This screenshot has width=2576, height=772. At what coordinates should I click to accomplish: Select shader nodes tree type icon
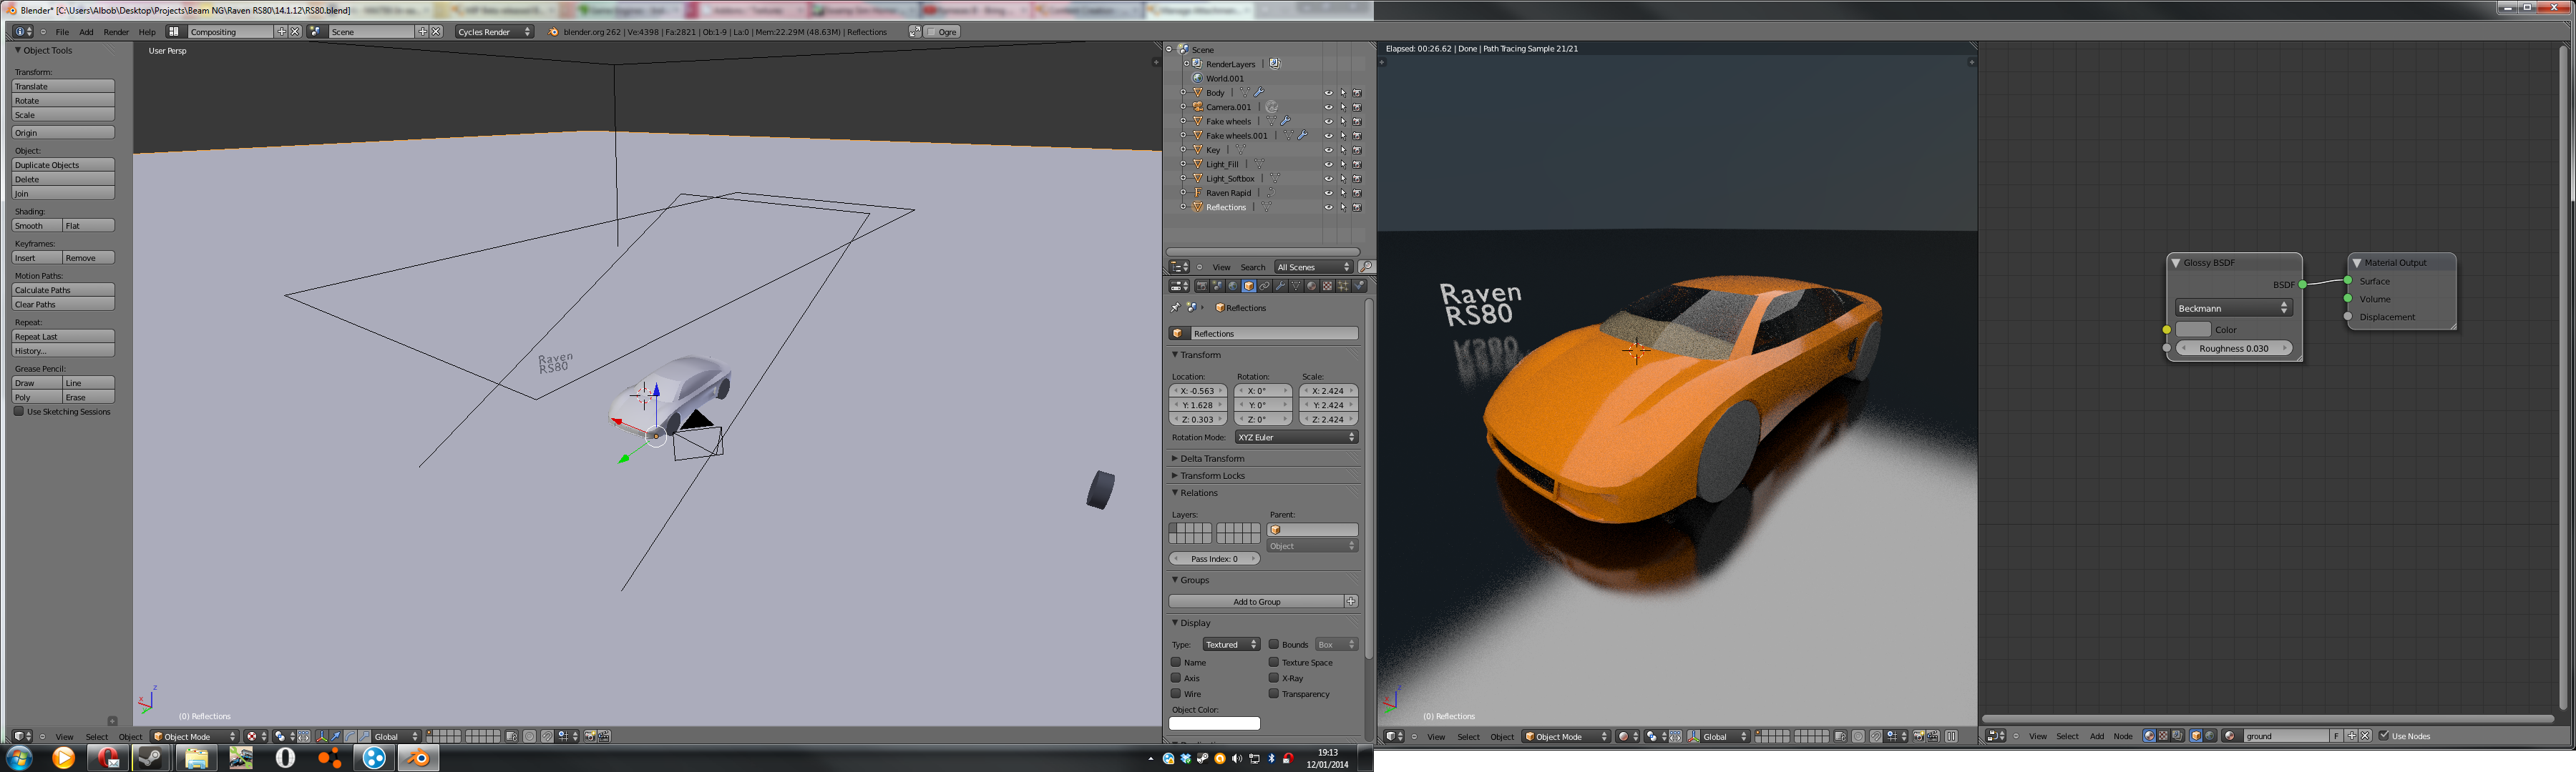pos(2150,736)
